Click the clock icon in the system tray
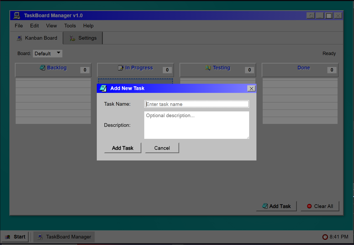The image size is (354, 245). tap(325, 237)
